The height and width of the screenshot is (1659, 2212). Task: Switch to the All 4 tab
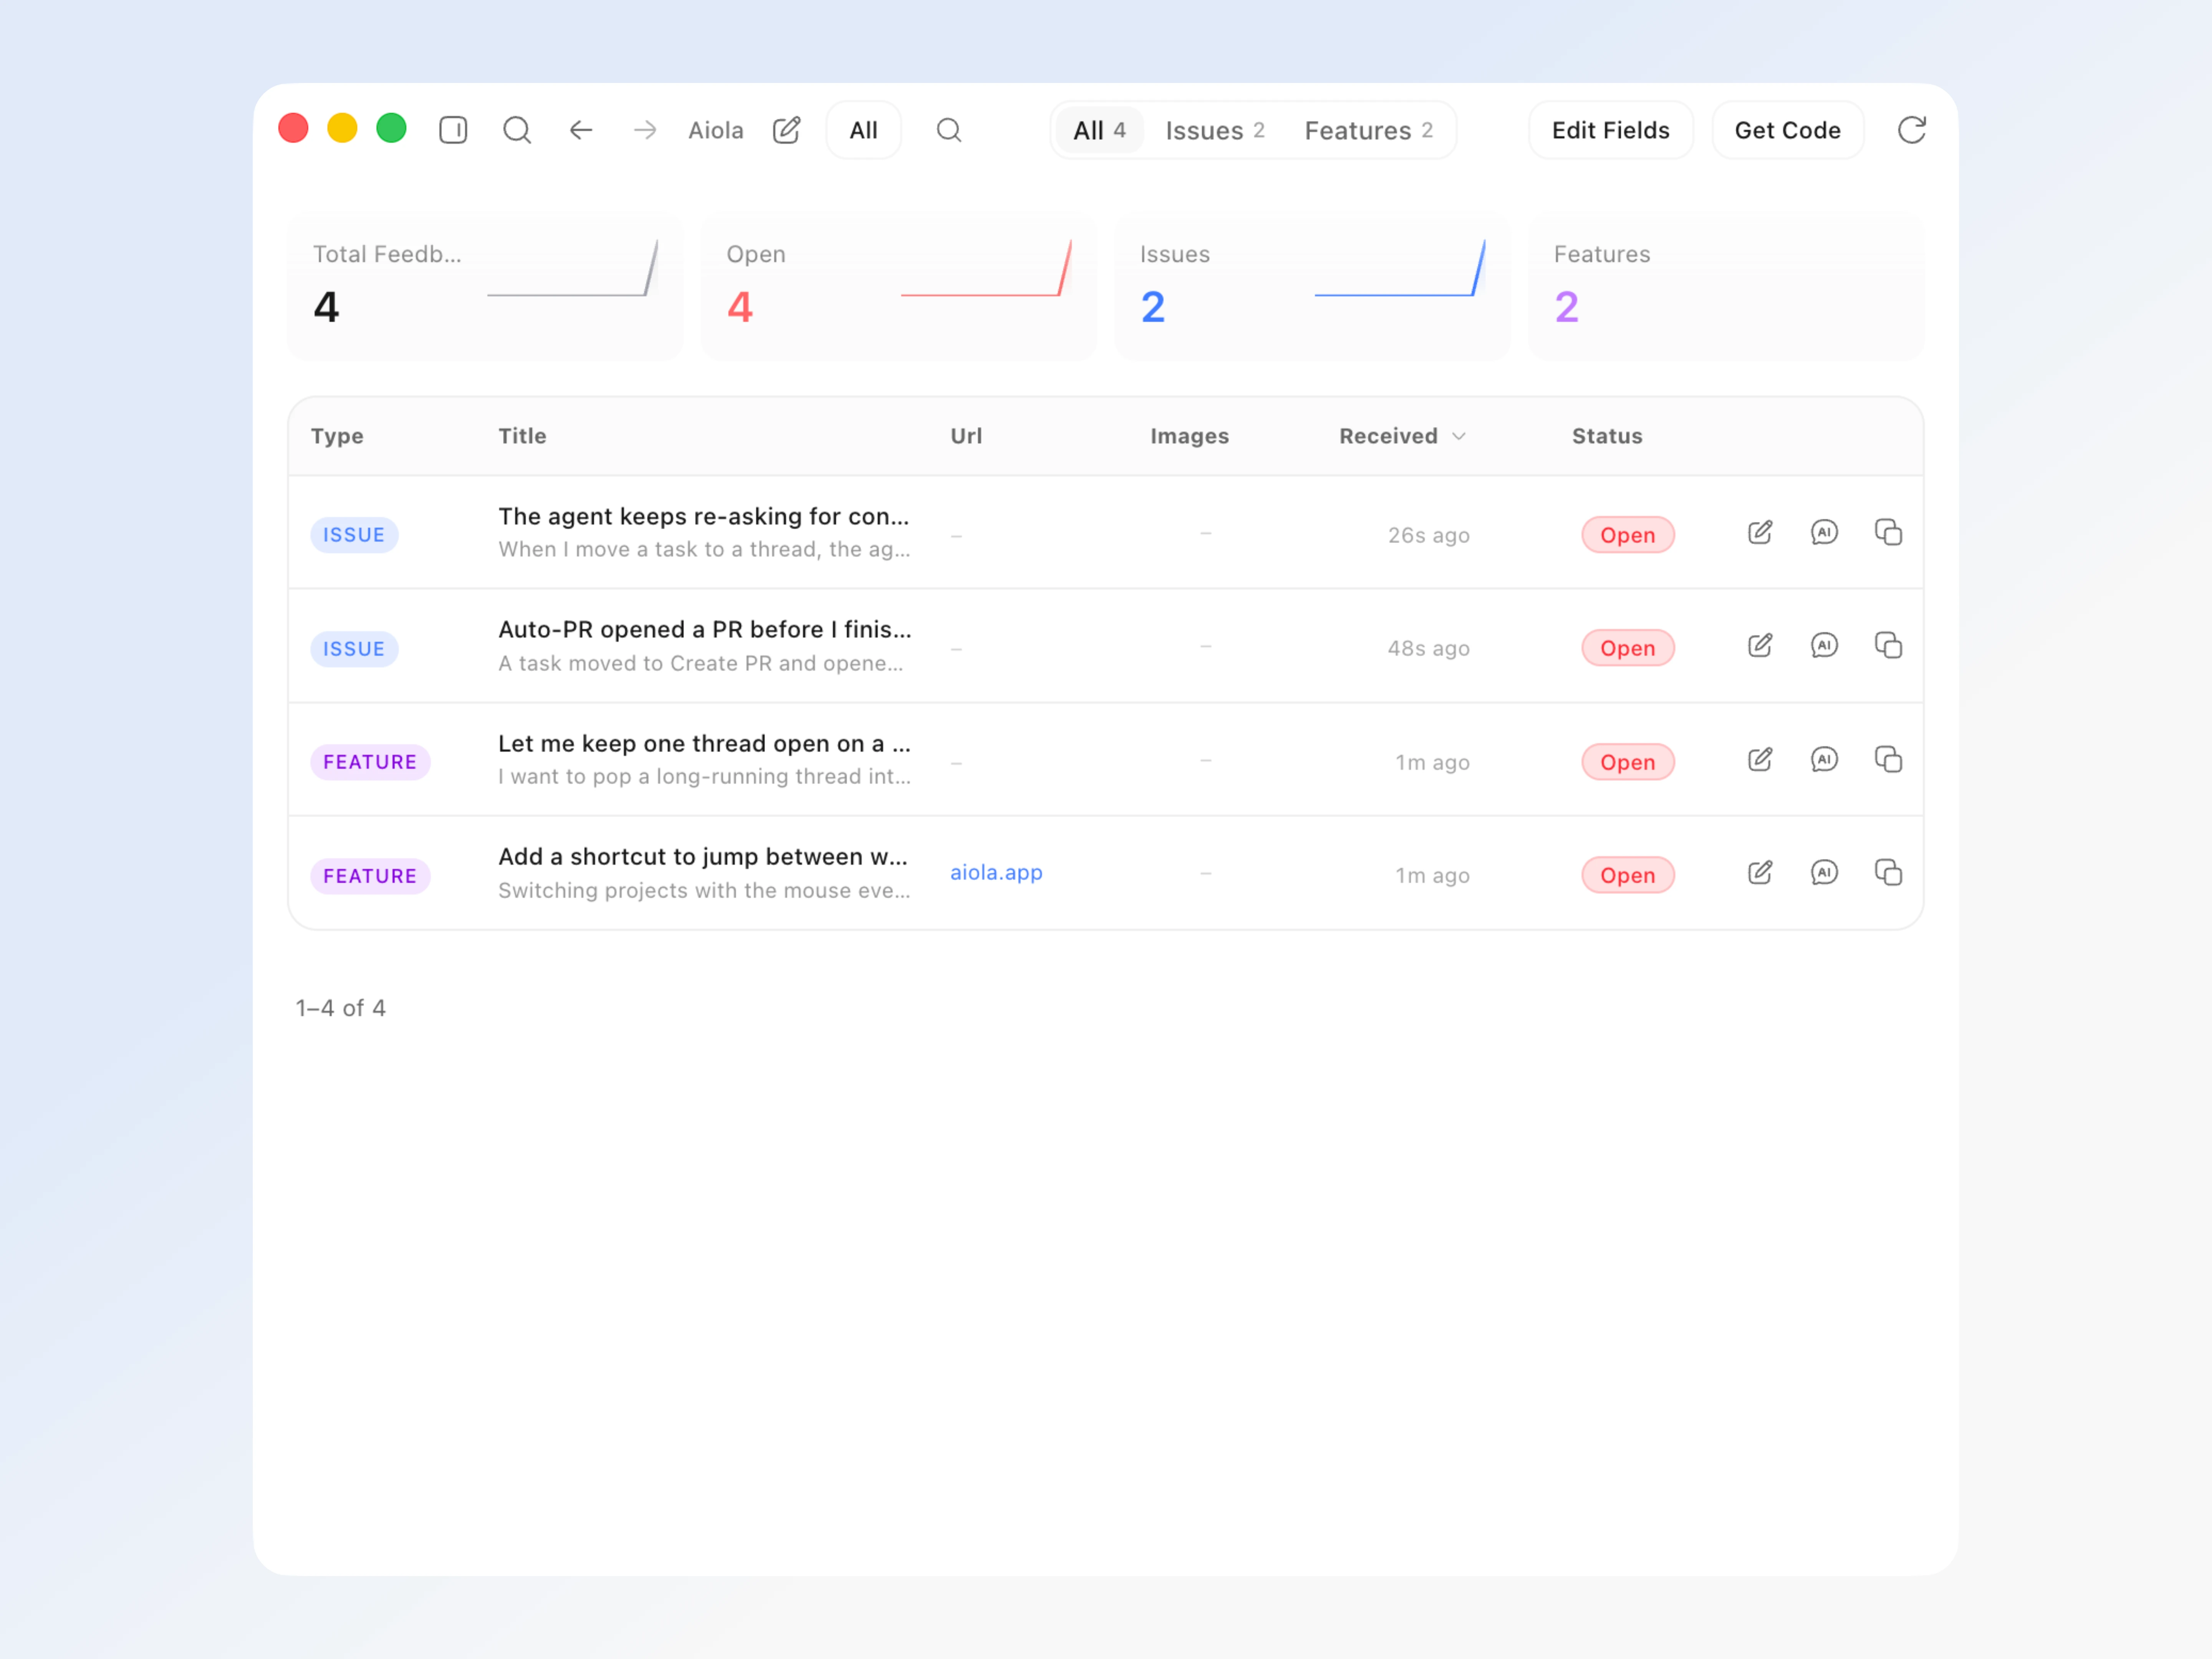pyautogui.click(x=1099, y=130)
